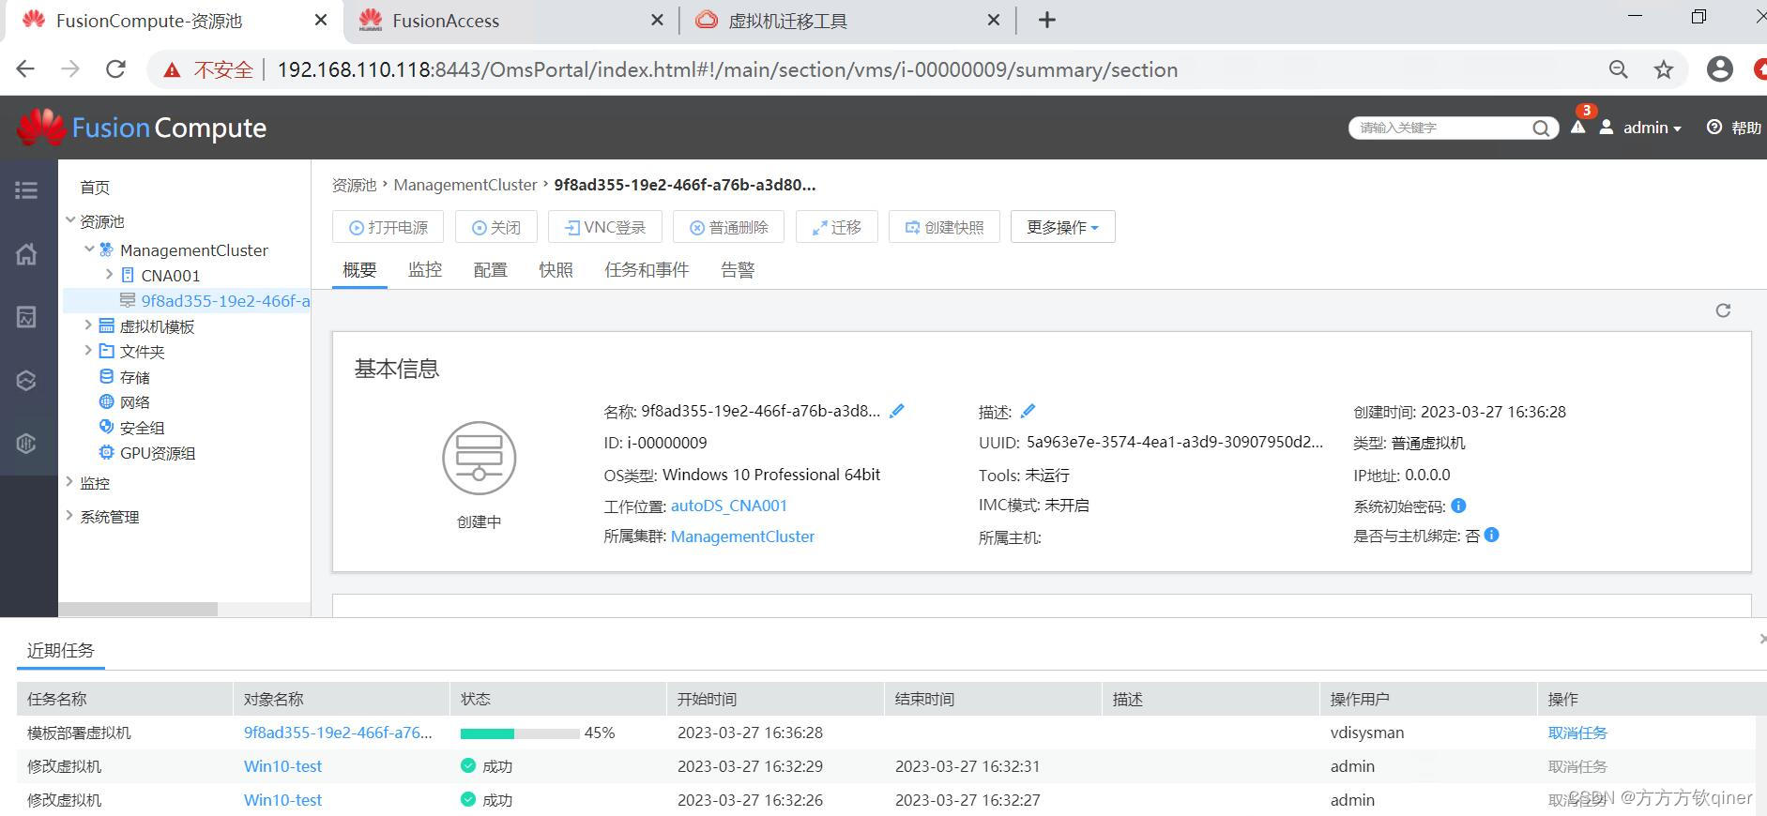Collapse the 资源池 tree node

click(70, 220)
